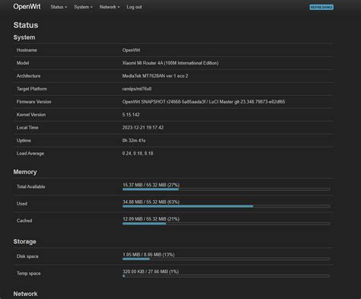Select the uptime value 0h 32m 41s
361x299 pixels.
[x=134, y=141]
